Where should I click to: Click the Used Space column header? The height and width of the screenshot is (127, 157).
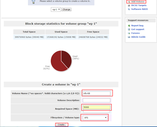tap(61, 32)
